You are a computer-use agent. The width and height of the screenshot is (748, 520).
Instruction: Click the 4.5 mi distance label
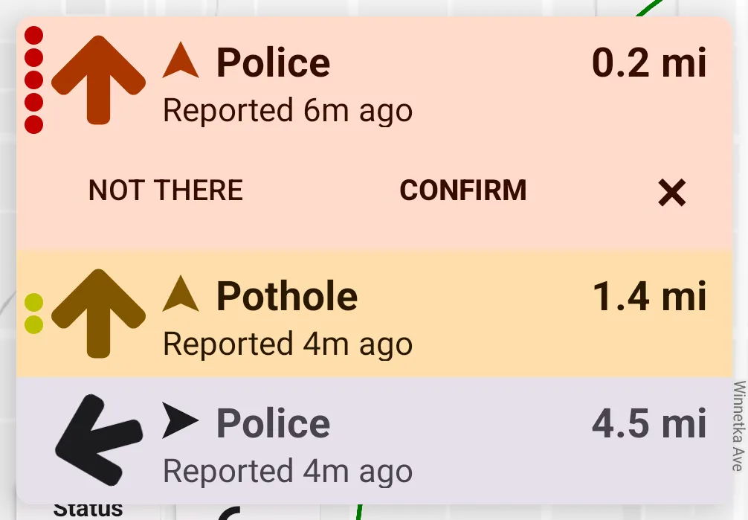648,424
